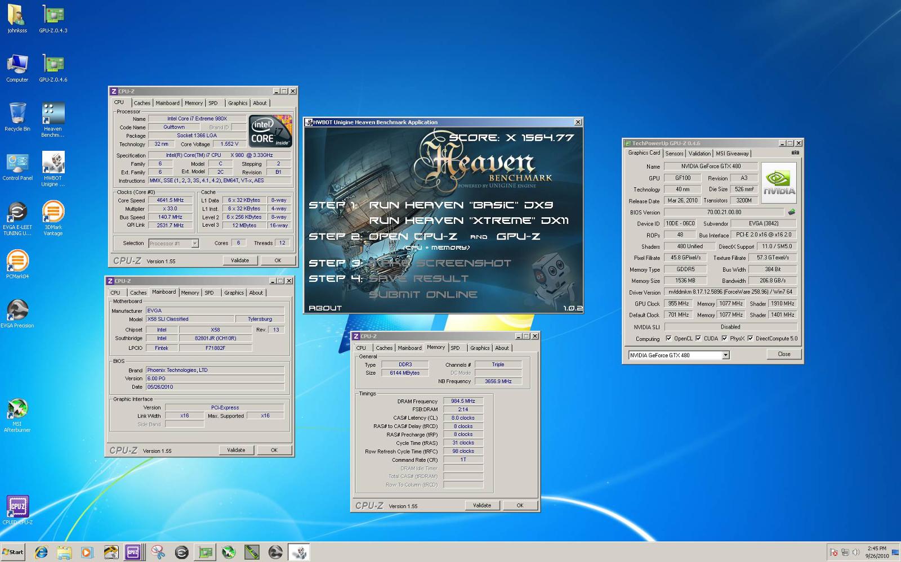Image resolution: width=901 pixels, height=562 pixels.
Task: Click NVIDIA logo in GPU-Z
Action: tap(779, 183)
